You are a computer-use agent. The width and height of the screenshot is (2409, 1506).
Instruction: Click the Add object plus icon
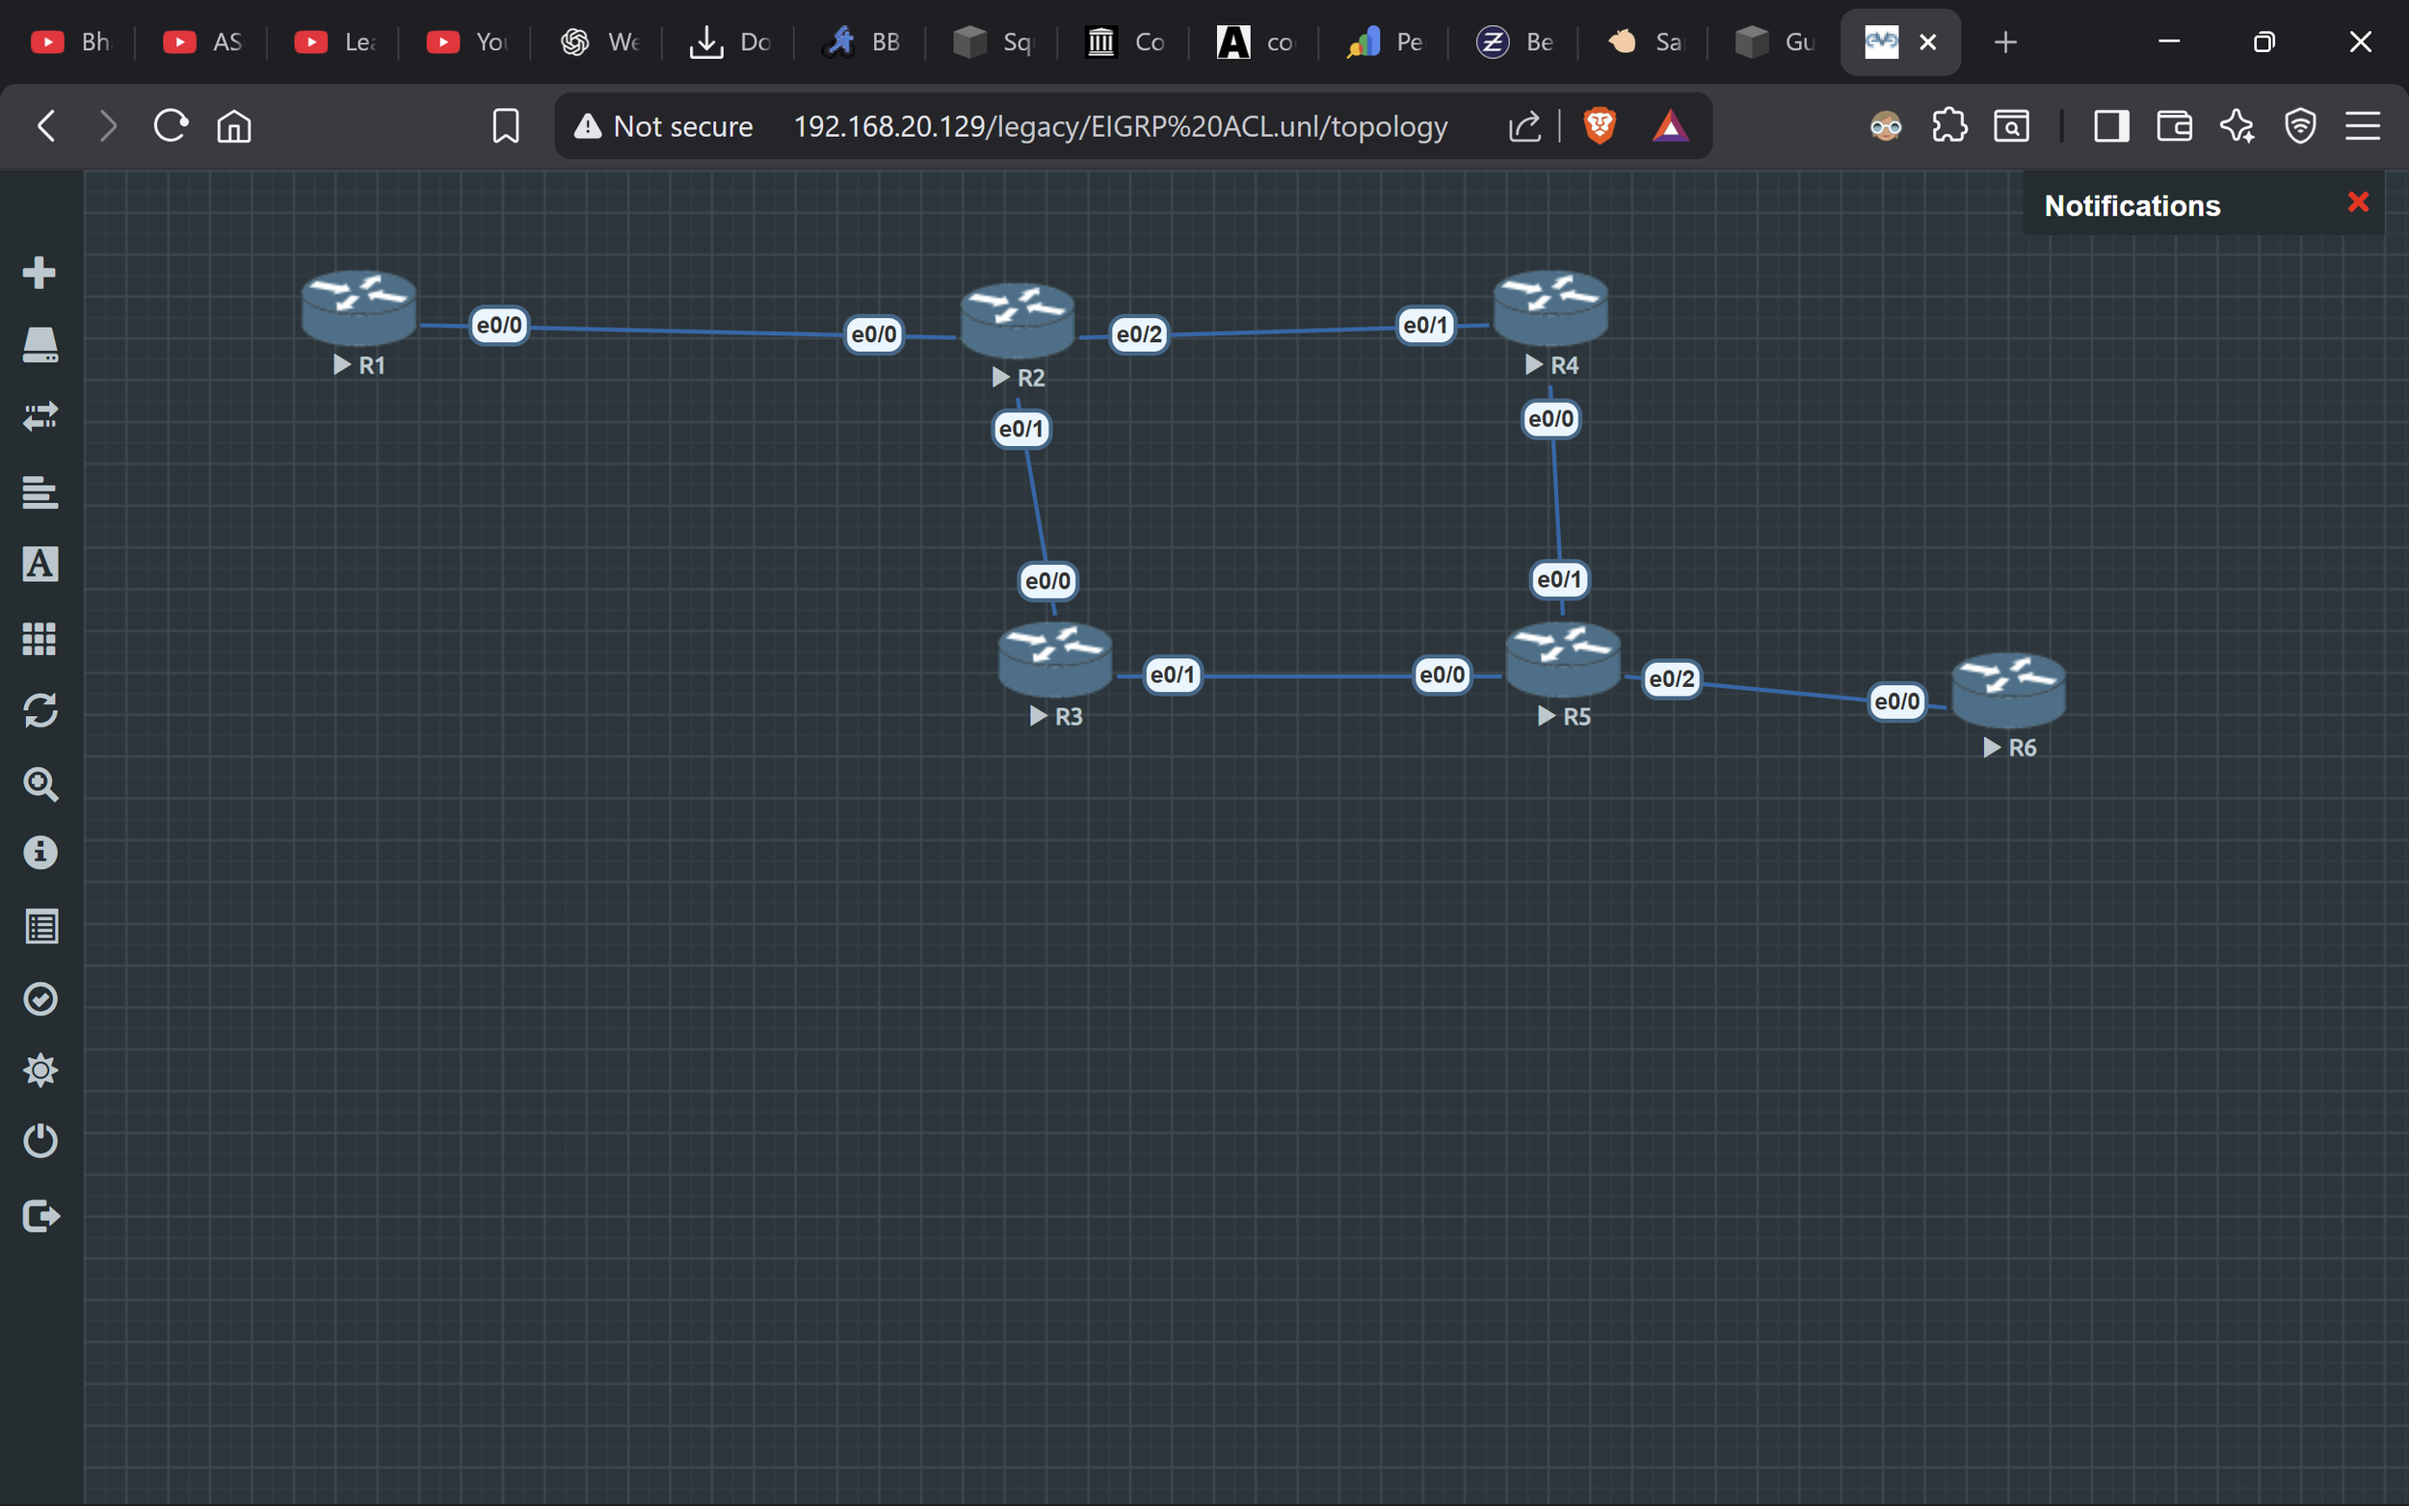coord(40,273)
